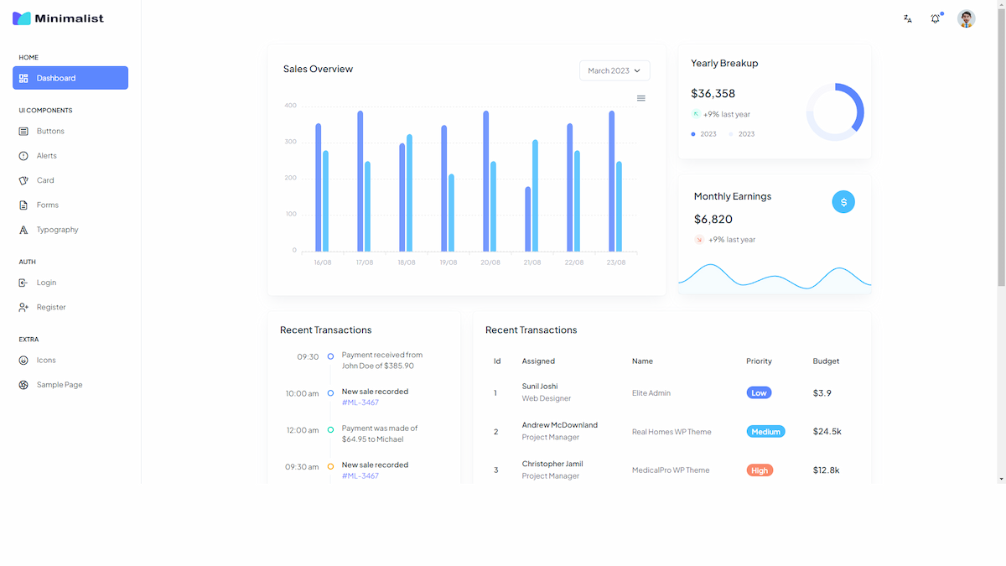Click Payment received from John Doe entry
The width and height of the screenshot is (1006, 566).
pyautogui.click(x=382, y=361)
